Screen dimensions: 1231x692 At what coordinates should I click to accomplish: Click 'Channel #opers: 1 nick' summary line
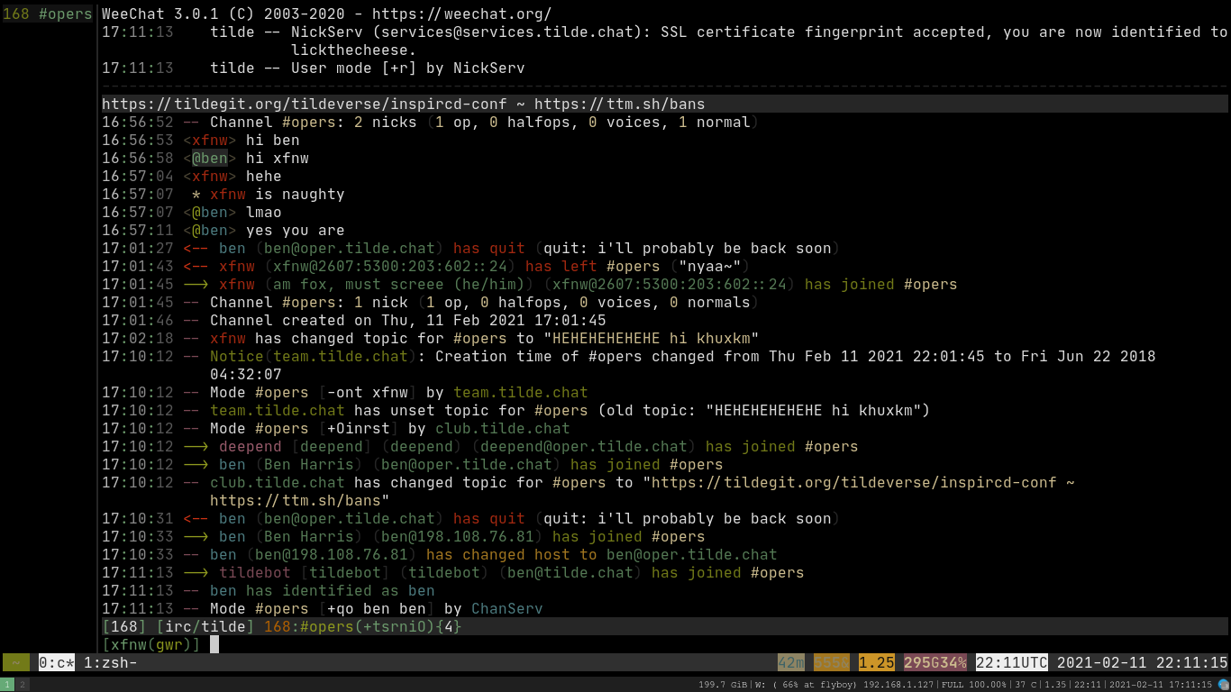tap(431, 303)
